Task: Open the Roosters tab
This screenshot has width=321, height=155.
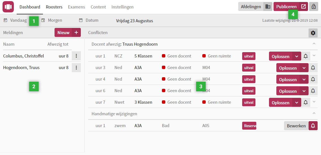Action: pos(54,7)
